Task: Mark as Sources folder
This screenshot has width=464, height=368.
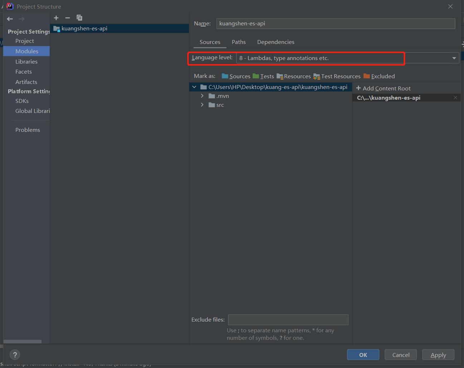Action: point(236,76)
